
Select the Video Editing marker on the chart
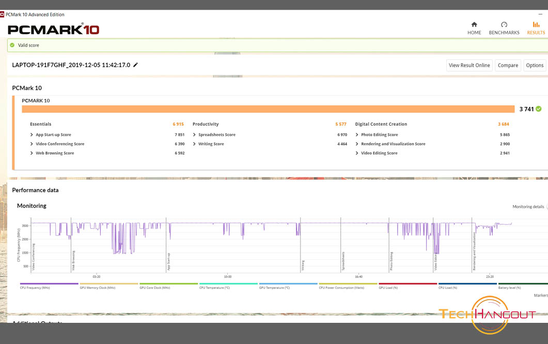pos(435,262)
